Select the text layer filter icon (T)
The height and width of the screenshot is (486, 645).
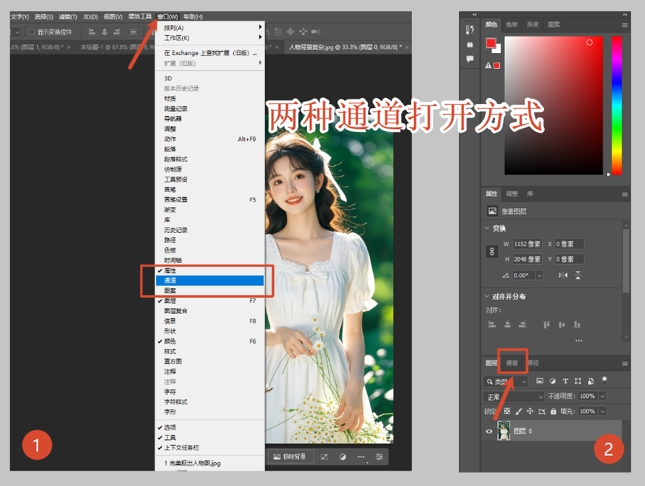565,381
